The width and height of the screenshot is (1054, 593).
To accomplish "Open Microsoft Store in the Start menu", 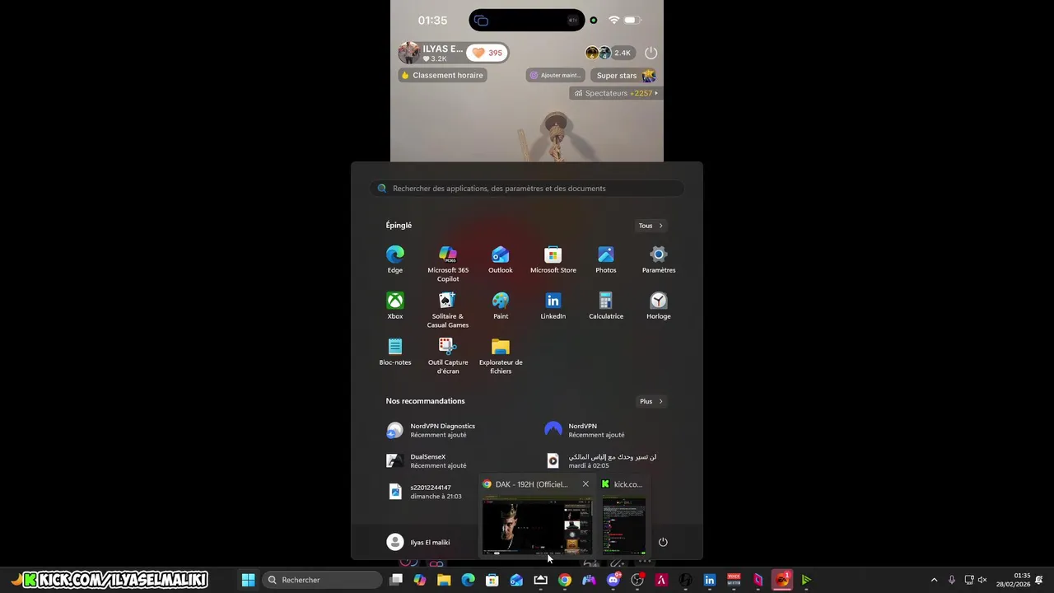I will pos(553,259).
